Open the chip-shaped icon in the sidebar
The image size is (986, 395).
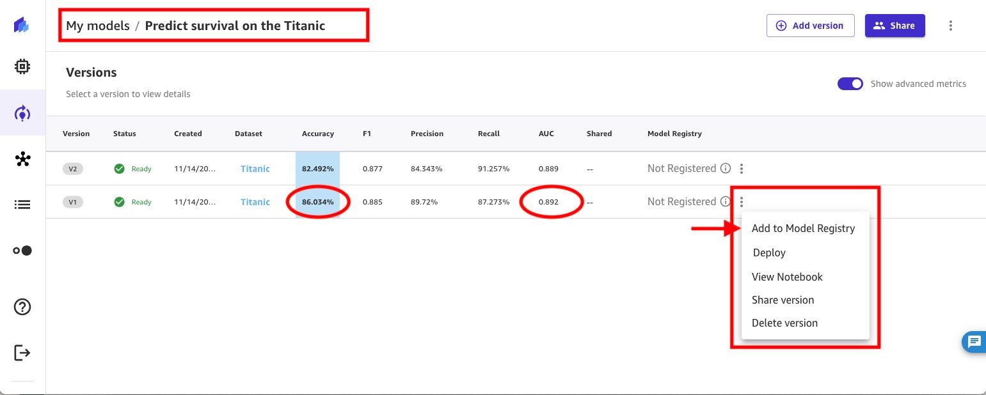[x=22, y=66]
